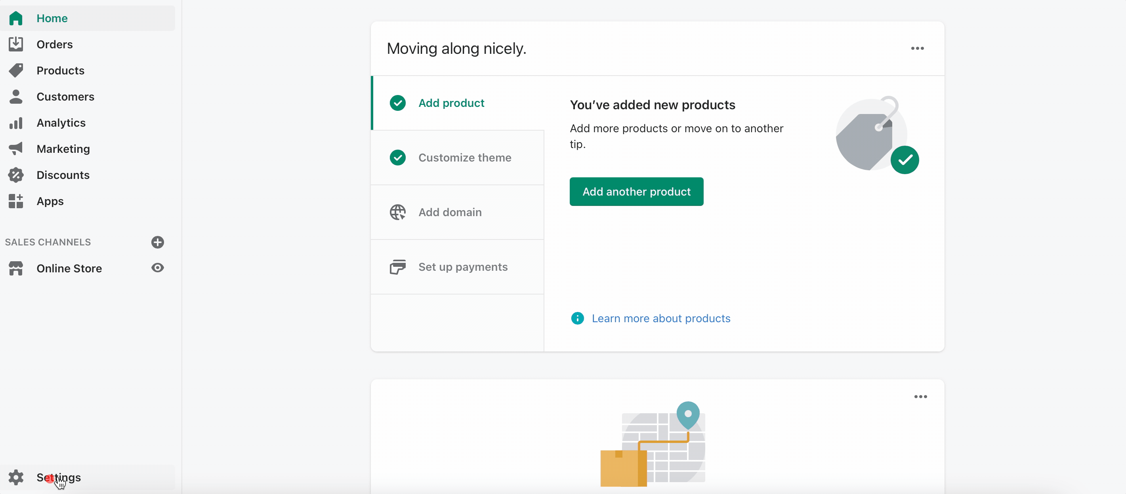Select the Add domain step tab
This screenshot has width=1126, height=494.
tap(457, 212)
